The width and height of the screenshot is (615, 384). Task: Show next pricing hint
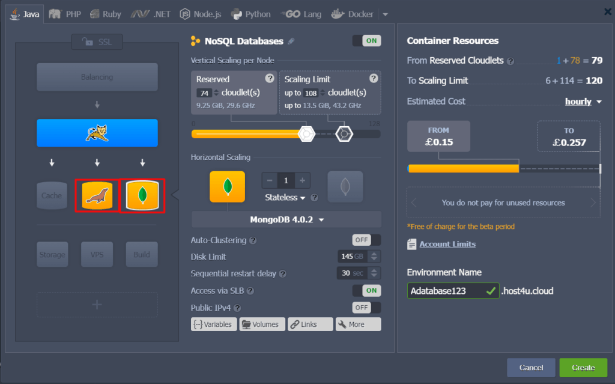pos(593,203)
